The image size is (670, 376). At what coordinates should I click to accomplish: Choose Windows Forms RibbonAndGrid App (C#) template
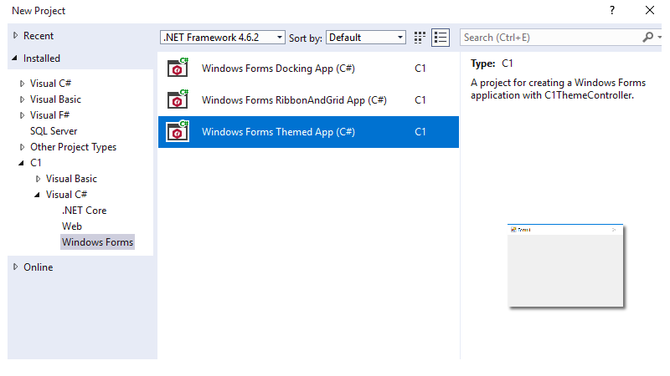click(x=308, y=99)
